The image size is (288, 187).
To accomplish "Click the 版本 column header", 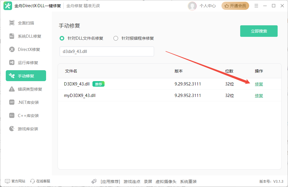I will pos(179,71).
